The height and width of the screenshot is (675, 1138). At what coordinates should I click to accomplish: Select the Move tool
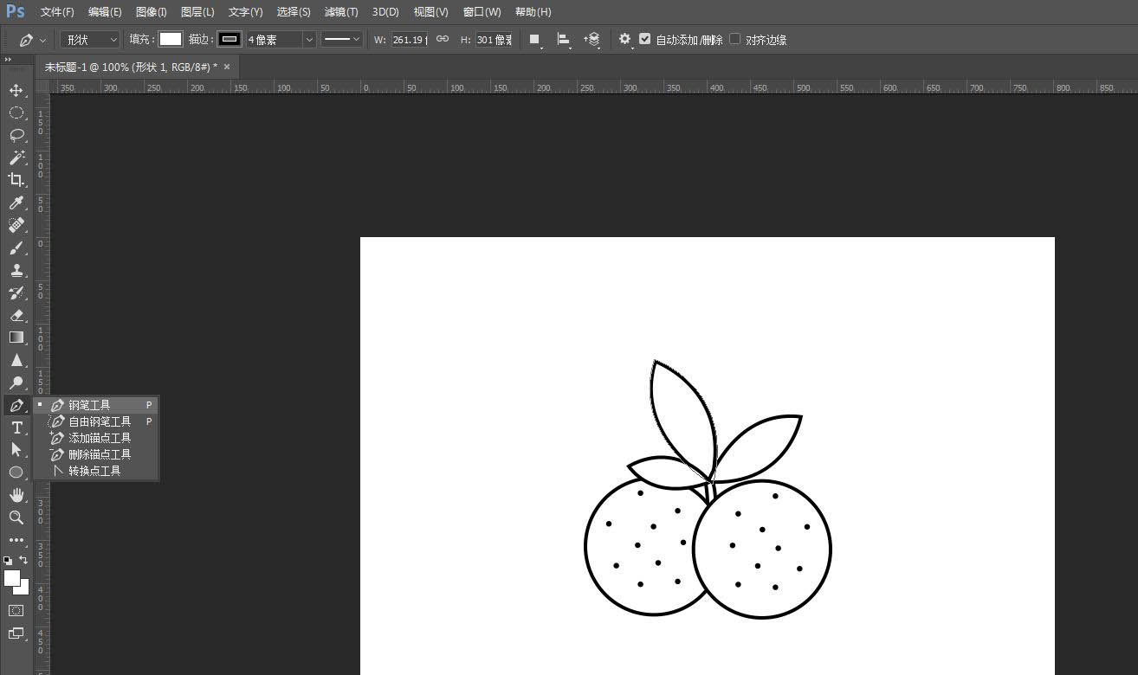16,90
